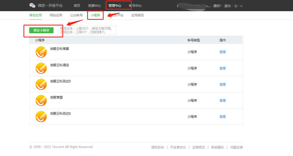Image resolution: width=293 pixels, height=156 pixels.
Task: Click the 微聚云科酒店 app logo
Action: 41,68
